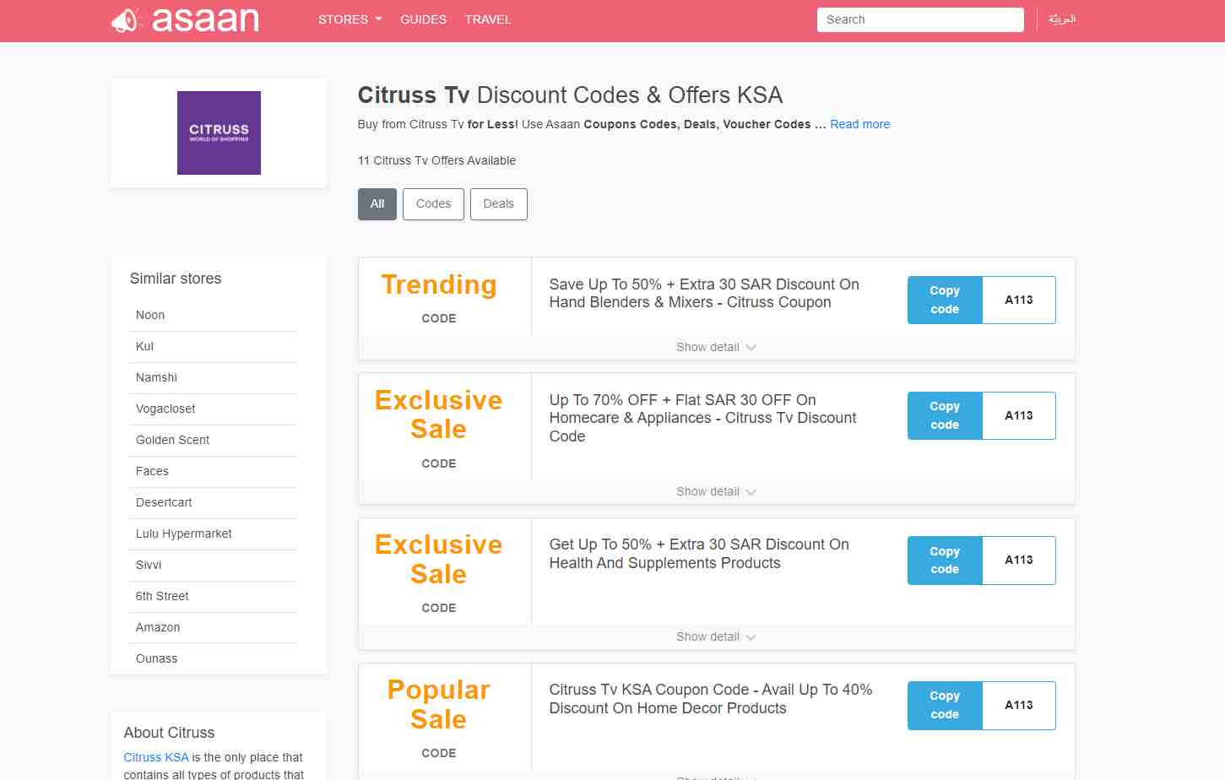This screenshot has width=1225, height=780.
Task: Copy code for Home Decor offer
Action: 945,705
